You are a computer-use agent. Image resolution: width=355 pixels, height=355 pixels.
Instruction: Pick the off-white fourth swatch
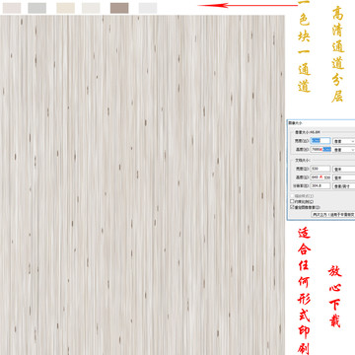91,8
